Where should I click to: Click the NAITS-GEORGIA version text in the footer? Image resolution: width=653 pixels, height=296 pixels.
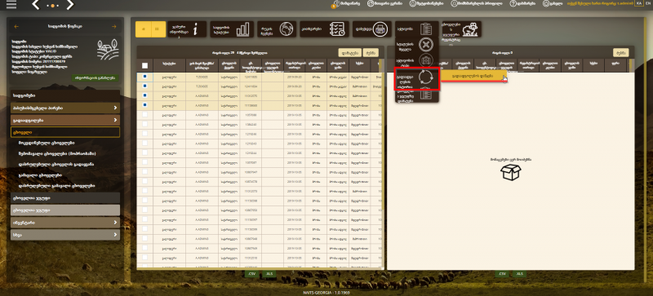[326, 293]
